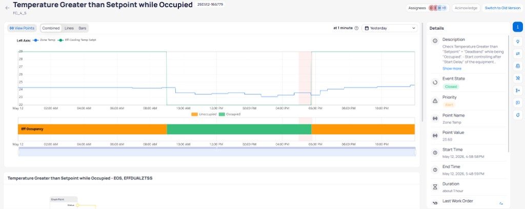Open the info details sidebar icon

coord(518,27)
